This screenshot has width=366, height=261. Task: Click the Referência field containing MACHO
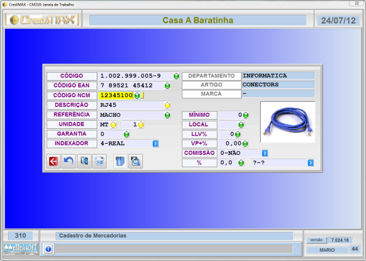tap(130, 115)
